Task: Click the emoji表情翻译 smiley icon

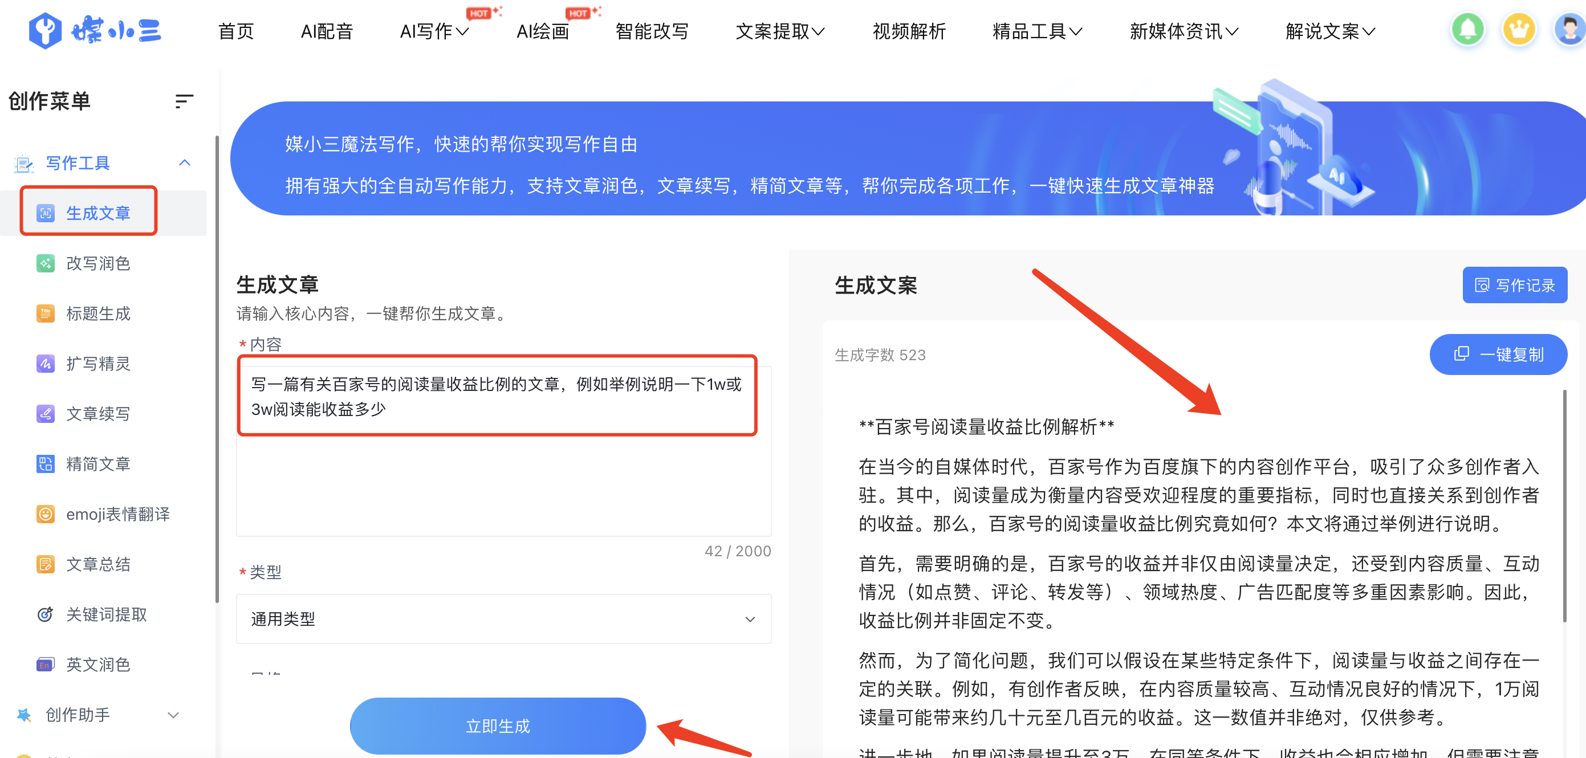Action: [46, 514]
